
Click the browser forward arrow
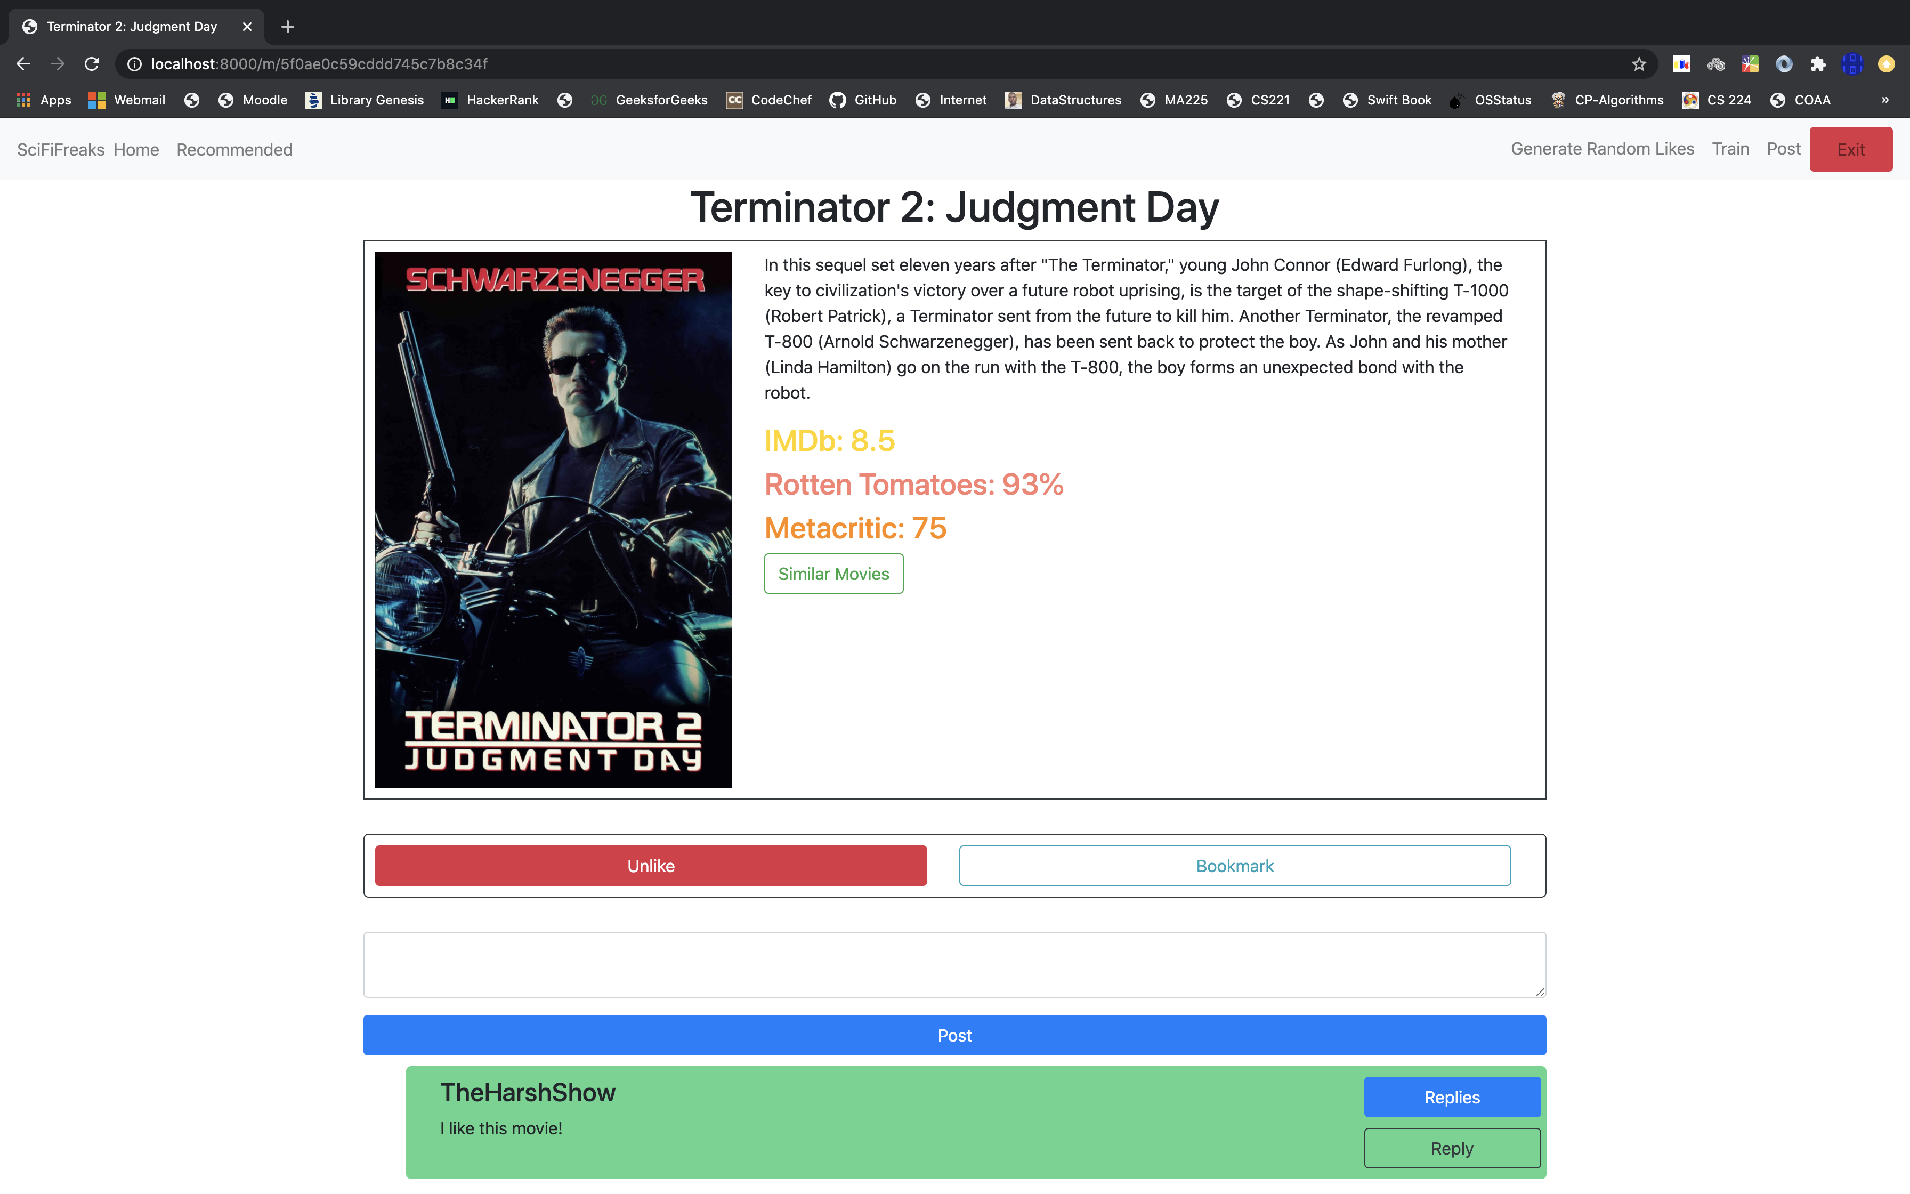[58, 64]
